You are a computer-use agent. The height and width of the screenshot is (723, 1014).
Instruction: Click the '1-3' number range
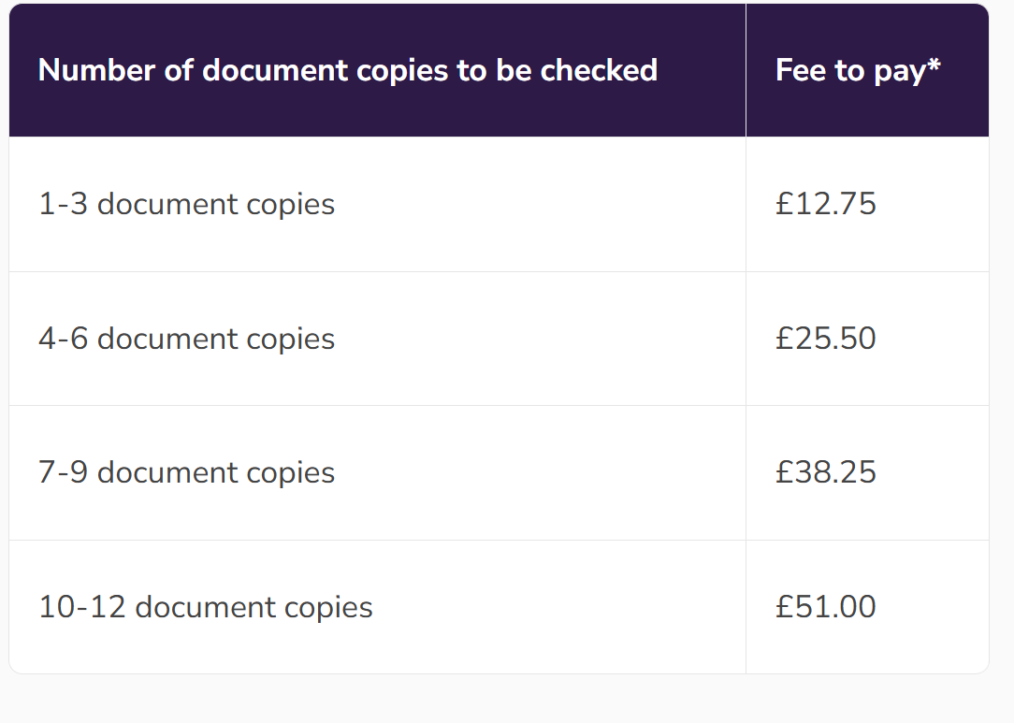click(63, 204)
